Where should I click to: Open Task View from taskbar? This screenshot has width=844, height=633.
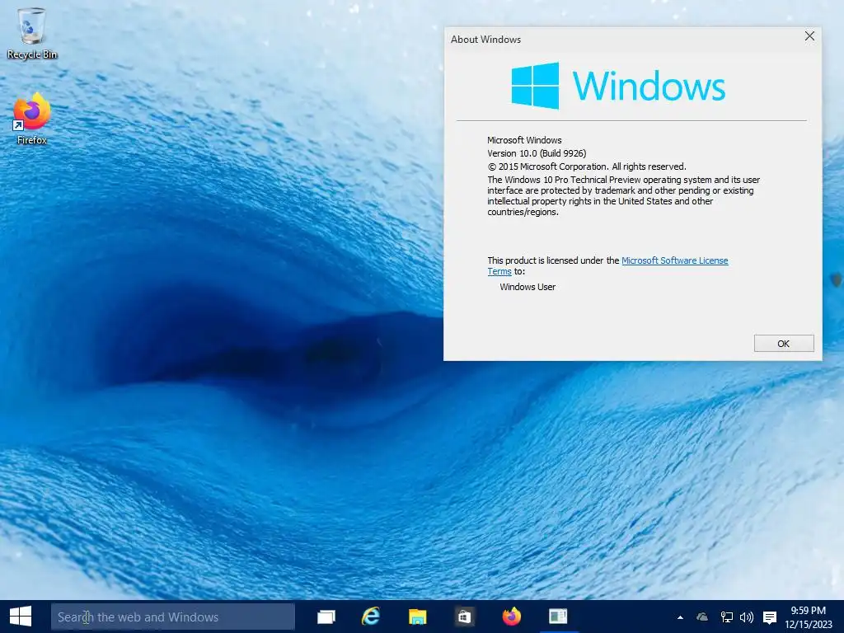click(x=326, y=617)
